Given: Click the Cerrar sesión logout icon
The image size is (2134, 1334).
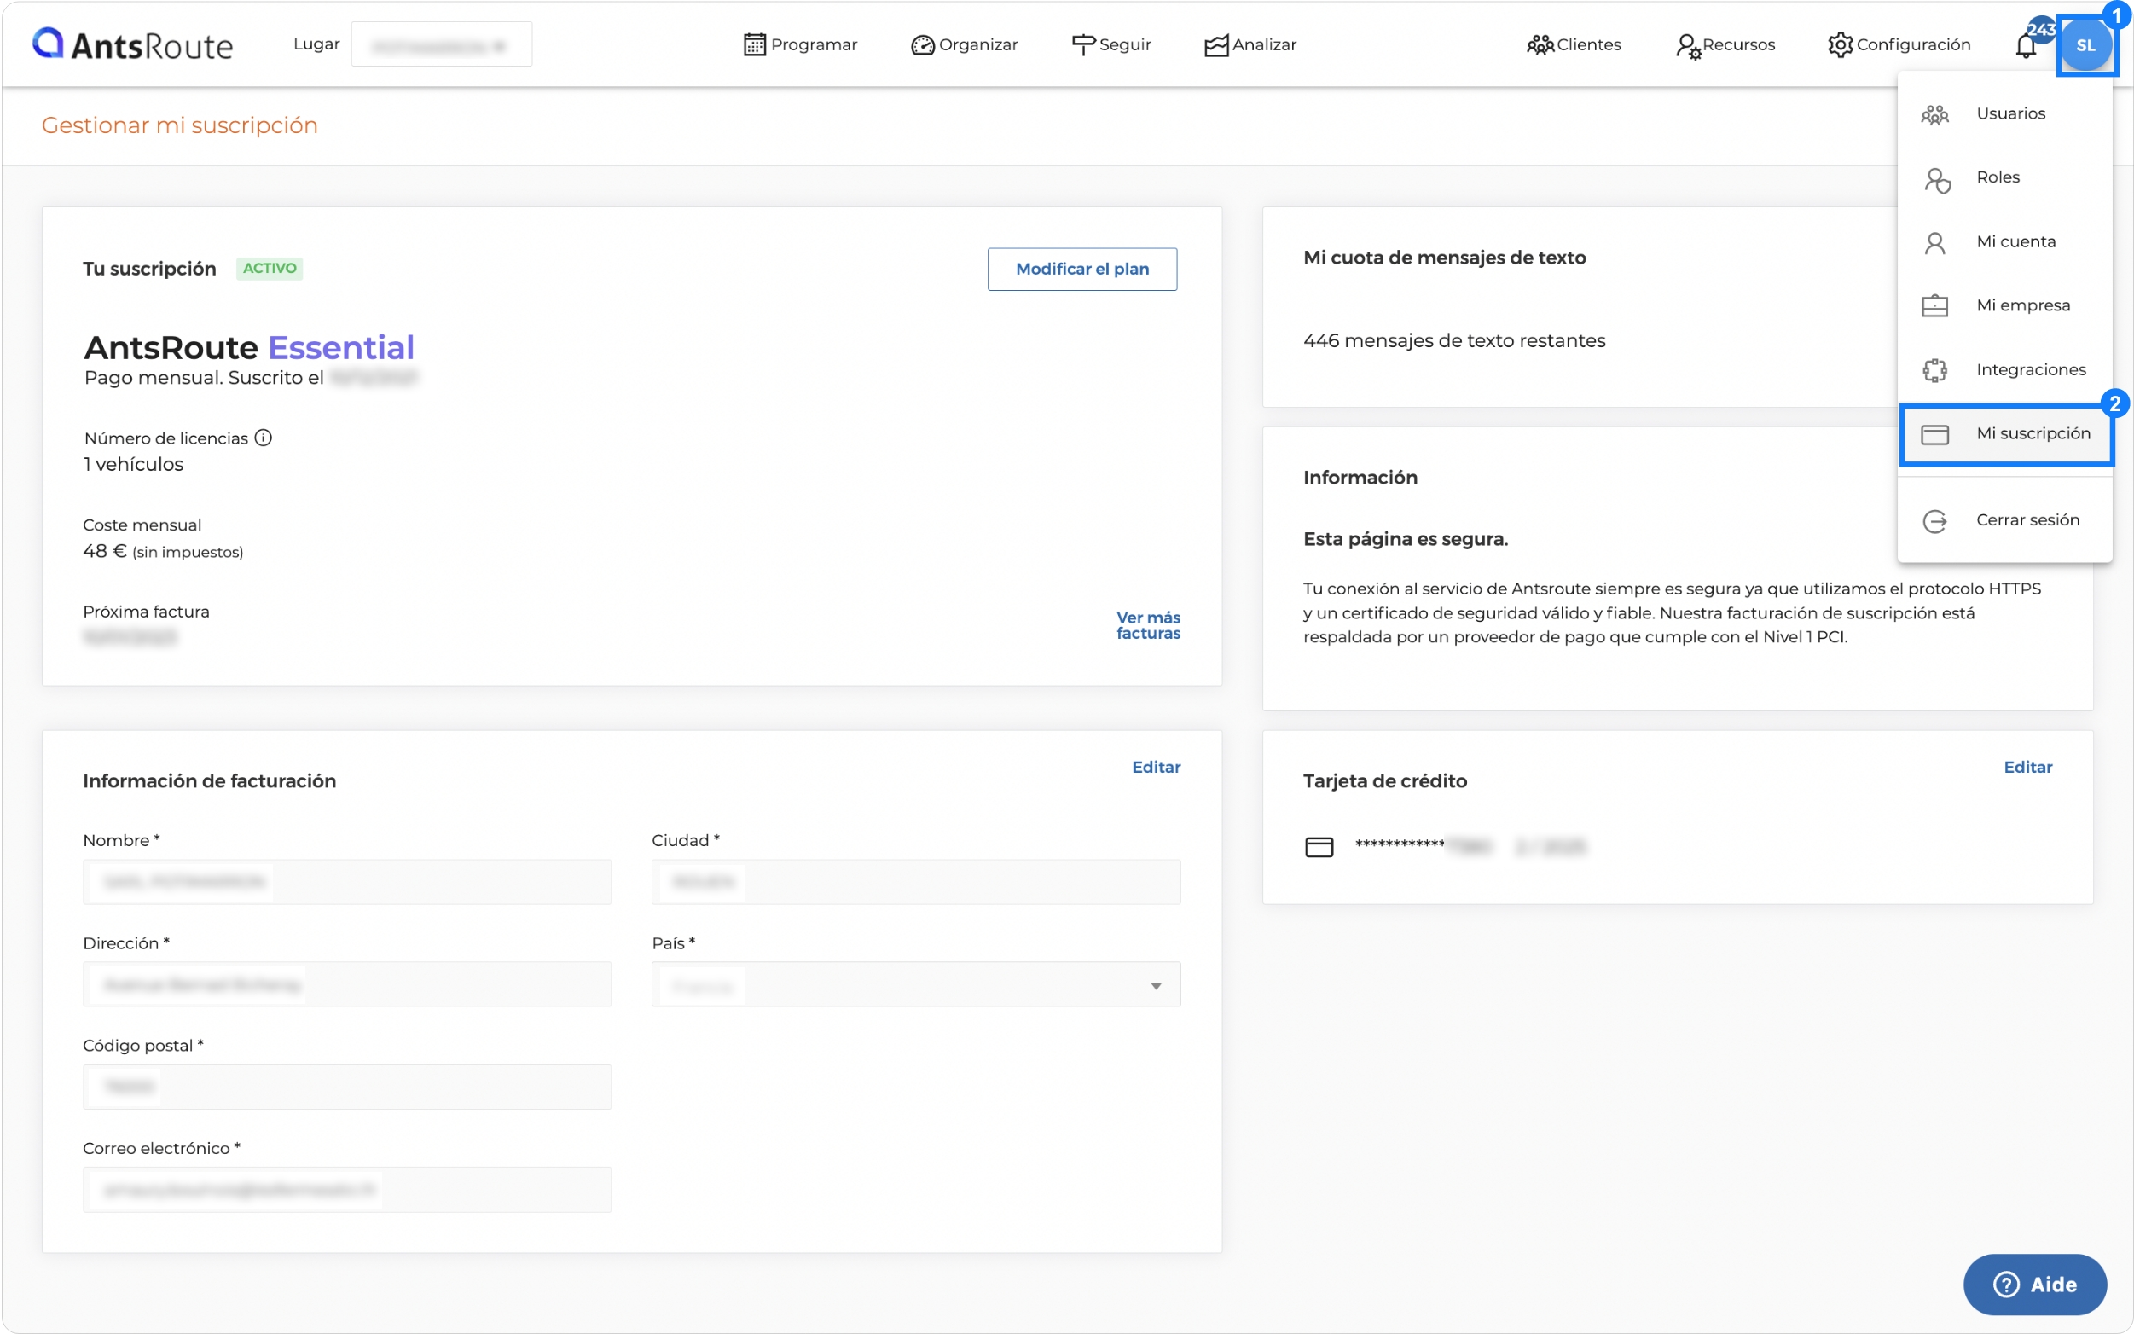Looking at the screenshot, I should [x=1934, y=521].
